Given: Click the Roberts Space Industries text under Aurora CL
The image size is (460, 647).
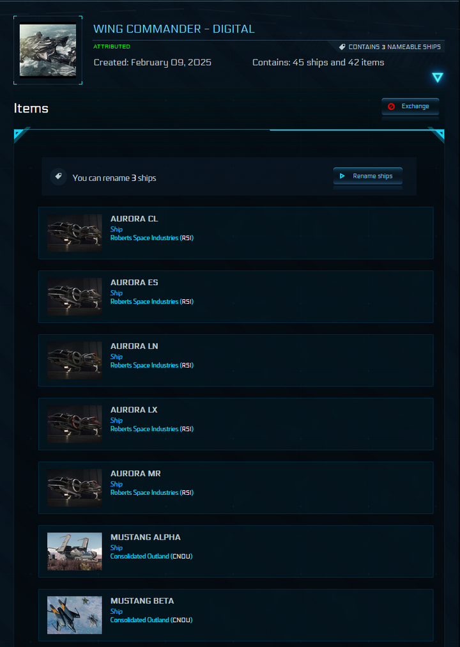Looking at the screenshot, I should pyautogui.click(x=151, y=238).
